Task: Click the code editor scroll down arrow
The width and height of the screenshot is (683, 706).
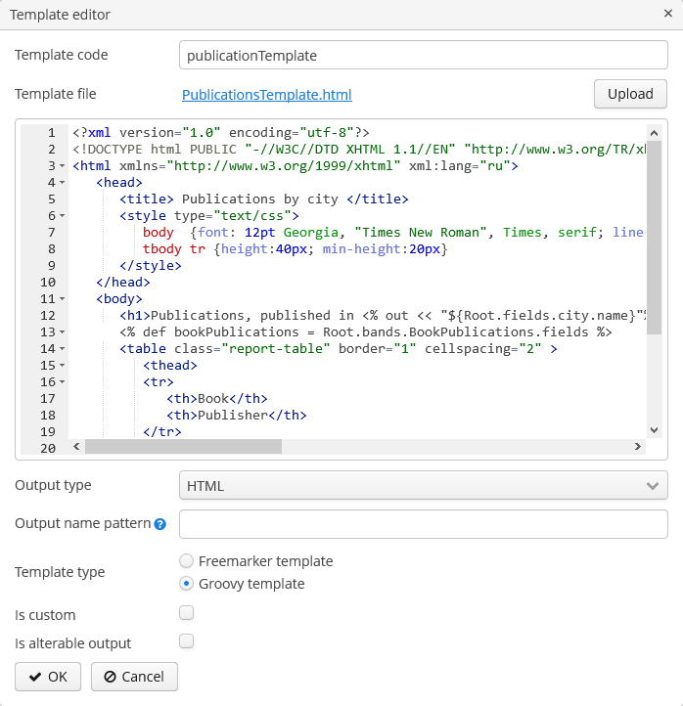Action: 655,430
